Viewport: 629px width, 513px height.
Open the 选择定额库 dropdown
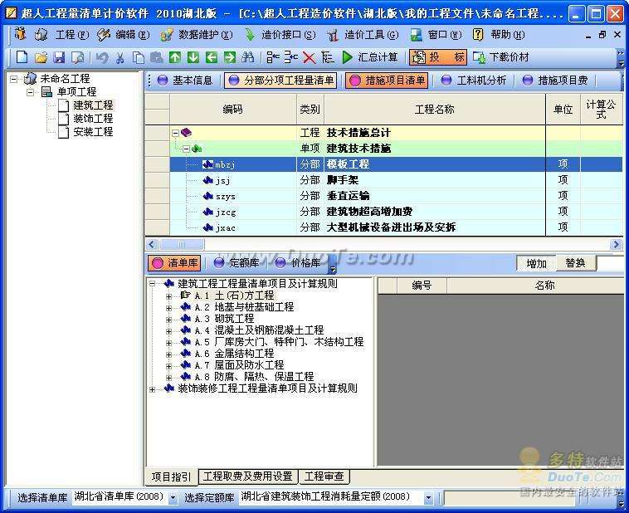428,498
